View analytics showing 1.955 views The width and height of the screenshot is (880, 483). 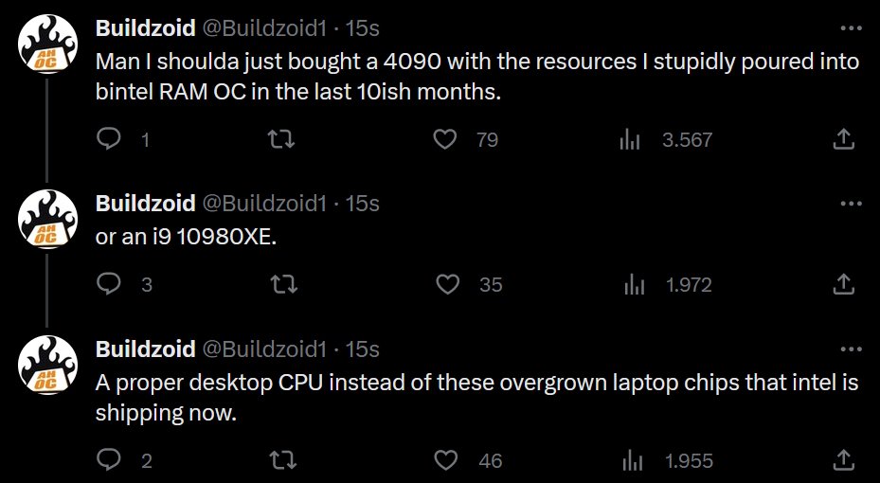pyautogui.click(x=633, y=460)
